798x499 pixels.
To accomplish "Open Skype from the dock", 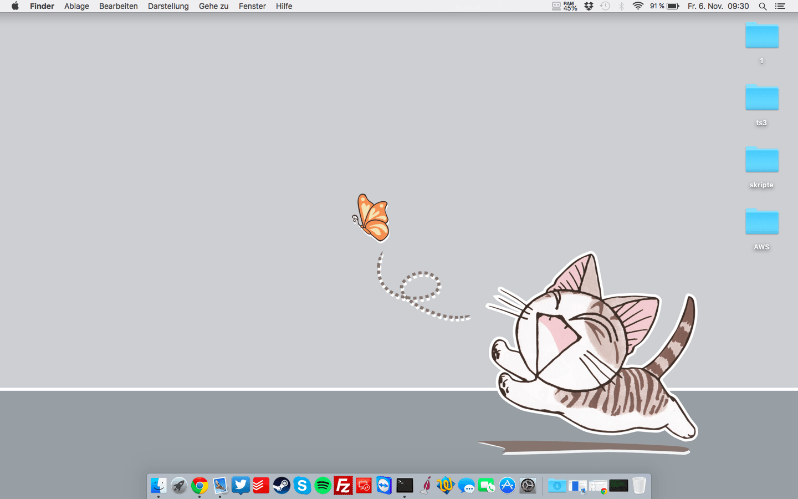I will [302, 486].
